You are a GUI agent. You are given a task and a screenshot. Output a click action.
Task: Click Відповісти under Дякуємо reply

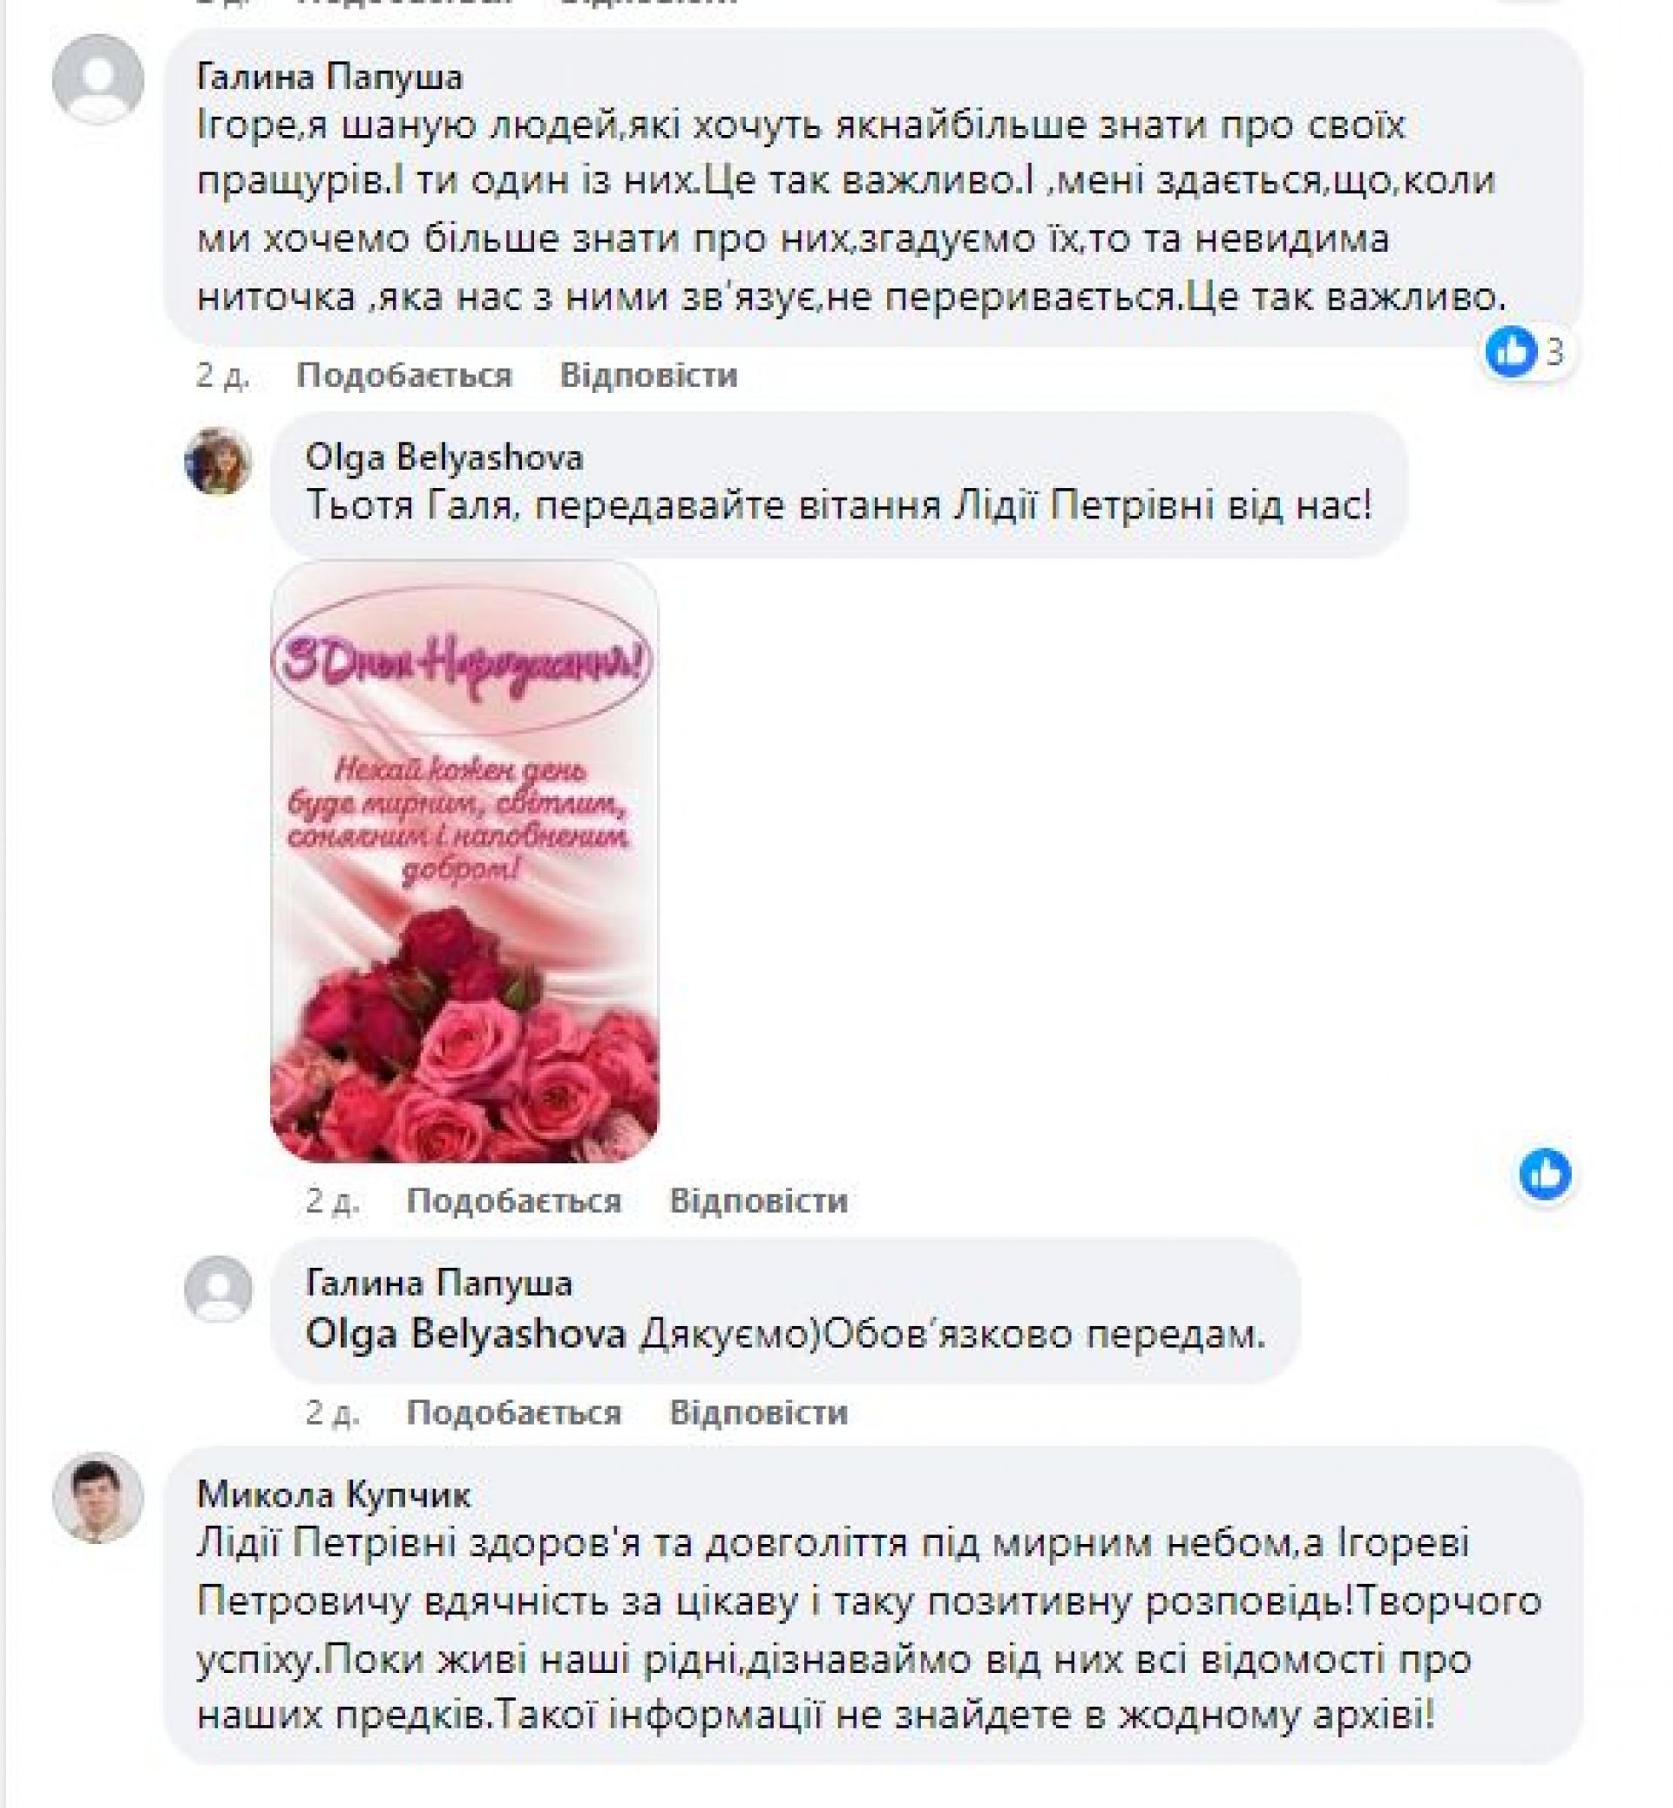pyautogui.click(x=759, y=1412)
